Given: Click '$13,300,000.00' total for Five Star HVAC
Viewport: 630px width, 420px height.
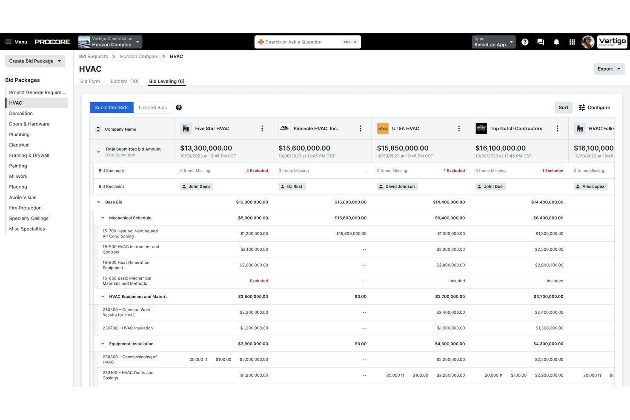Looking at the screenshot, I should click(x=206, y=148).
